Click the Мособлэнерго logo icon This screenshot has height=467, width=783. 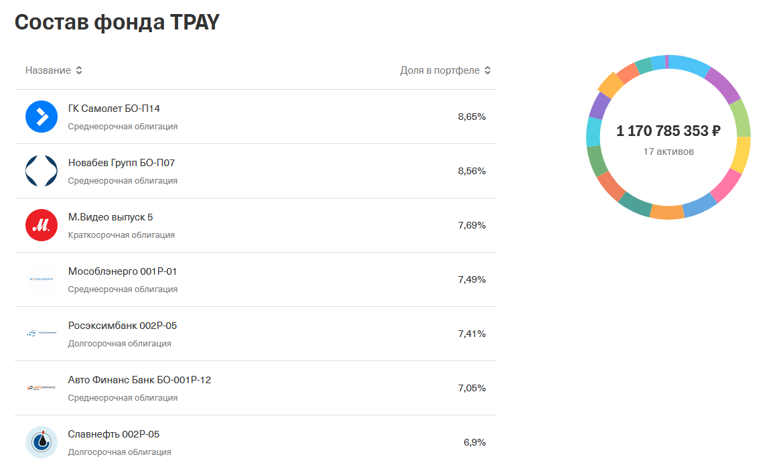click(42, 279)
